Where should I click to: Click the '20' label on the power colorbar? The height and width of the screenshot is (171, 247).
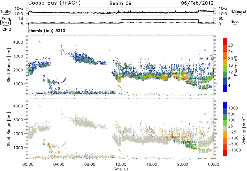coord(230,59)
